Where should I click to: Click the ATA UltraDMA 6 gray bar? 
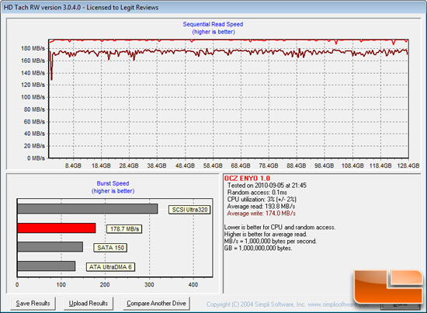pyautogui.click(x=47, y=266)
